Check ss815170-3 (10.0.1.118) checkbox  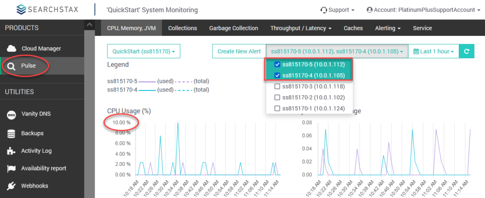(x=278, y=87)
